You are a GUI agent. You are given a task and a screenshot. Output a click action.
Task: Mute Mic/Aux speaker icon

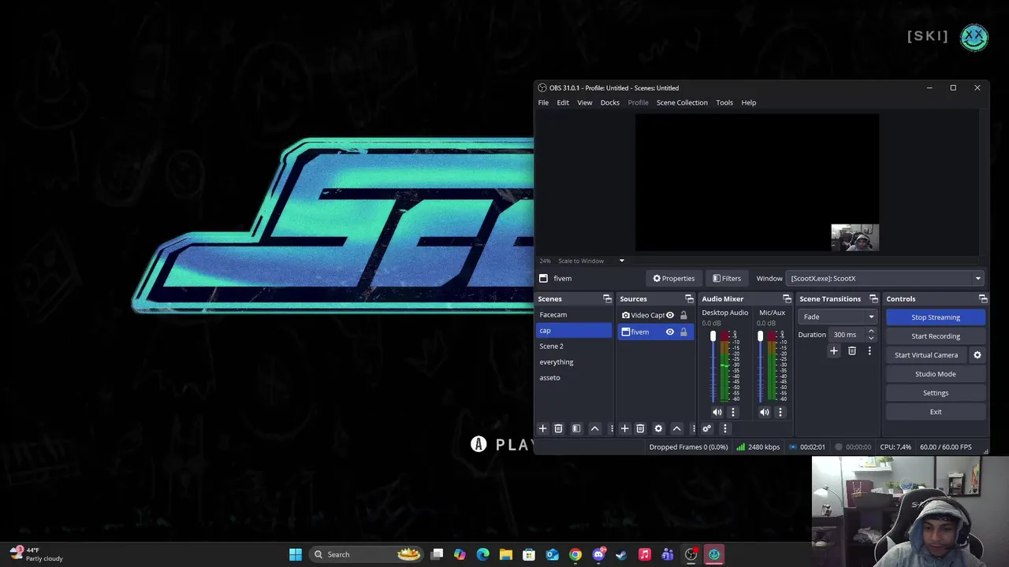[x=764, y=412]
